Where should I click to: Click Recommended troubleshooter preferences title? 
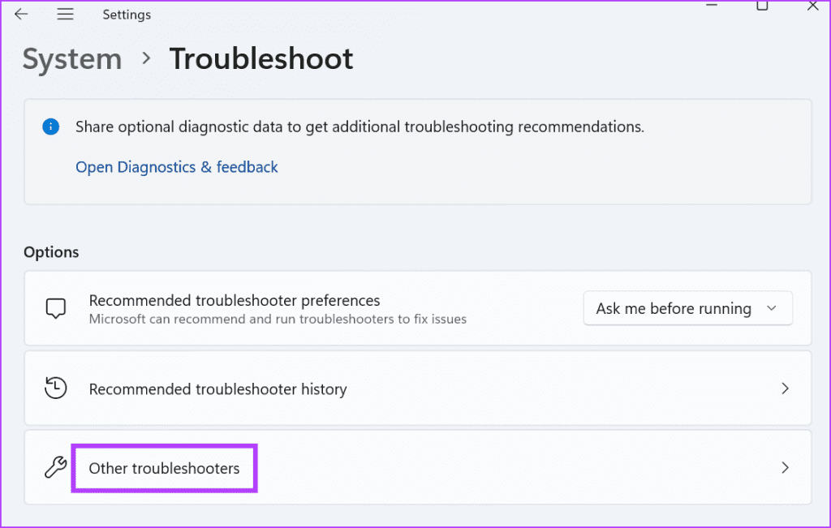click(235, 300)
